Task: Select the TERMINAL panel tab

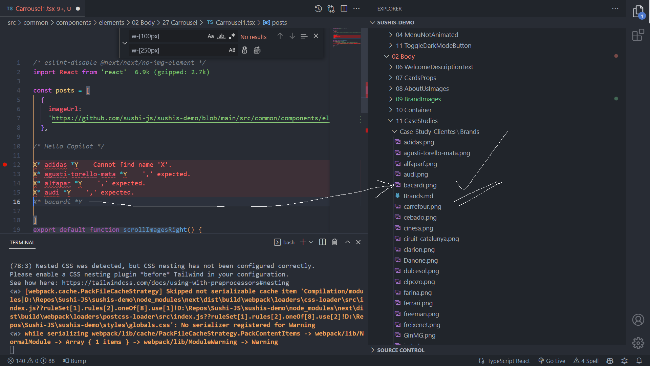Action: [22, 243]
